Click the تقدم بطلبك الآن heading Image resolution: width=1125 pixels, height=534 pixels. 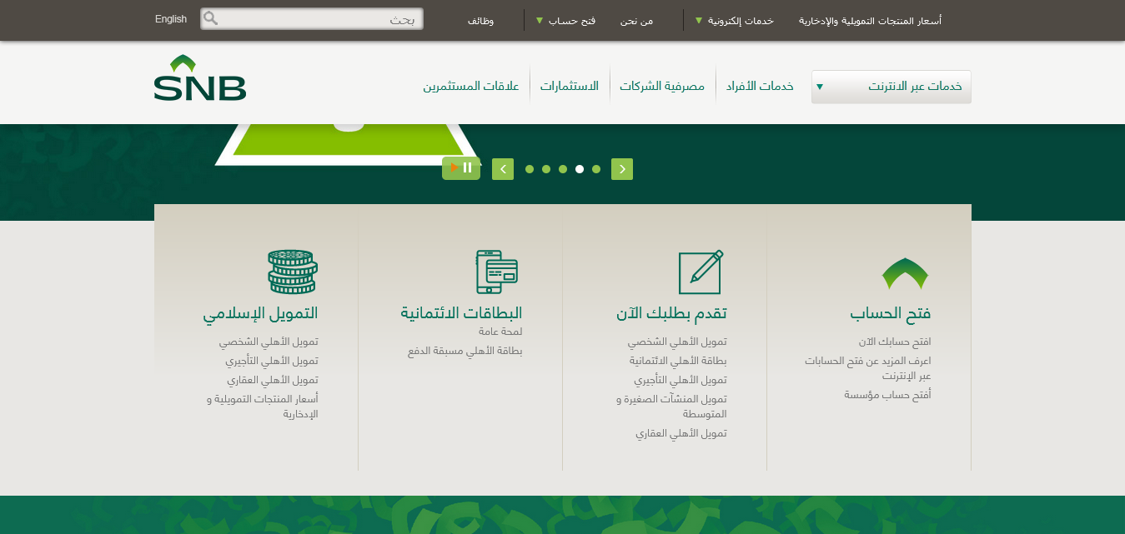tap(672, 314)
